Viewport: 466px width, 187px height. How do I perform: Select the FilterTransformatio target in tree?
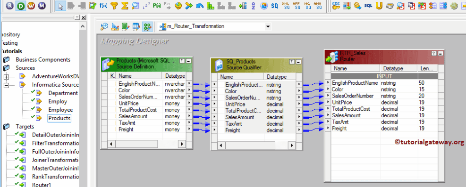coord(55,143)
